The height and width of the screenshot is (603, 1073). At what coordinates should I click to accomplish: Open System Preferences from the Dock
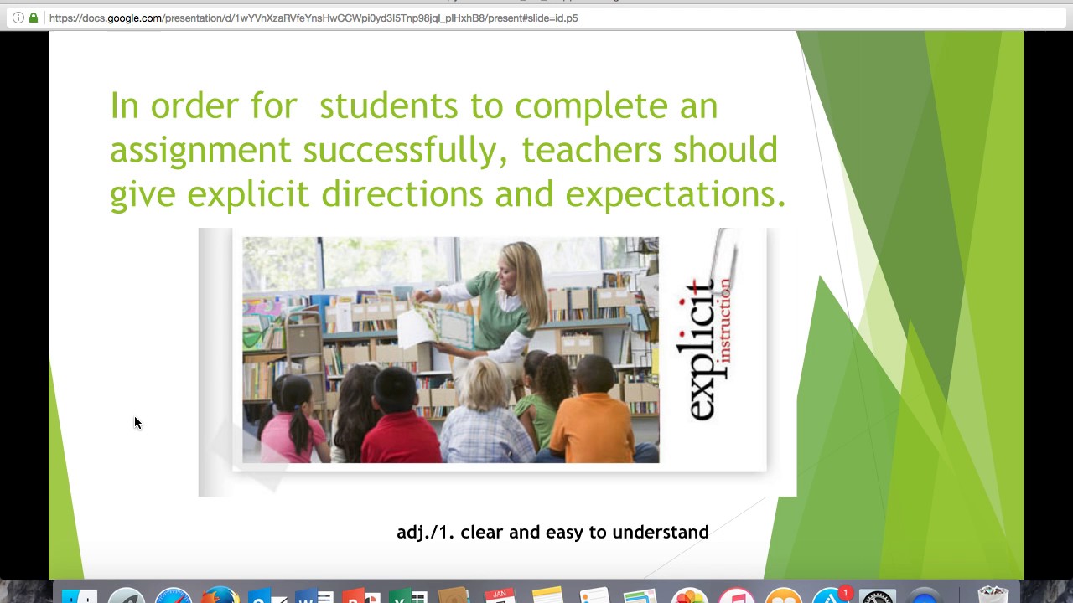[877, 595]
